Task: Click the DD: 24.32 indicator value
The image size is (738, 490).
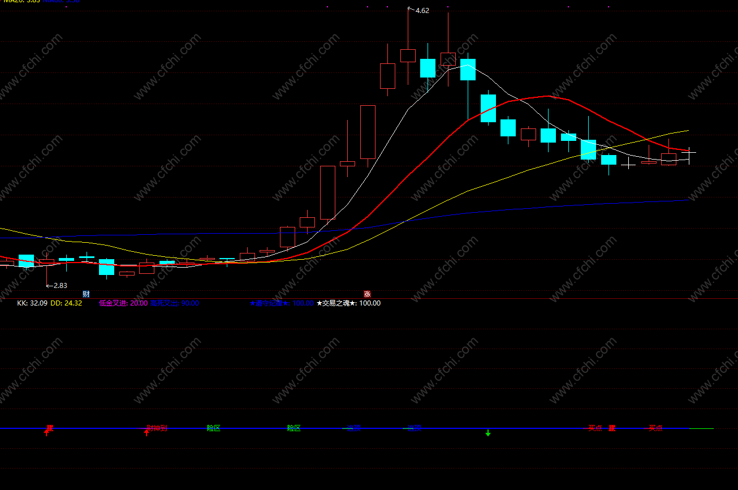Action: click(66, 303)
